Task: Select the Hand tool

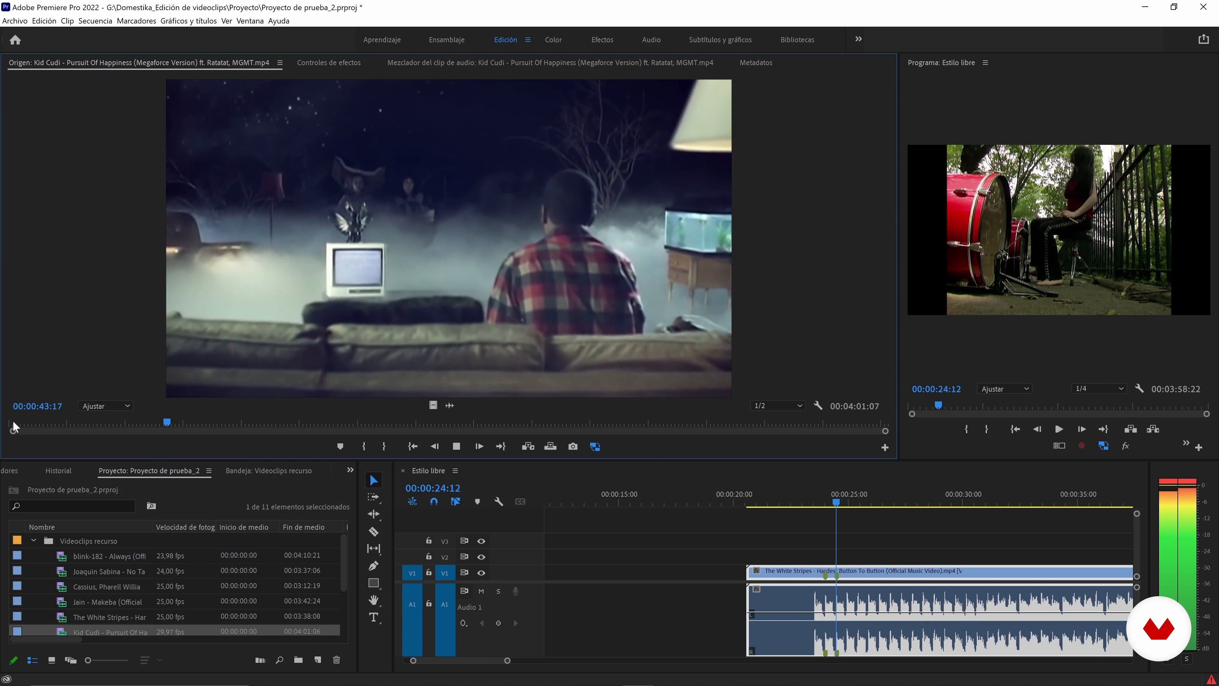Action: 373,600
